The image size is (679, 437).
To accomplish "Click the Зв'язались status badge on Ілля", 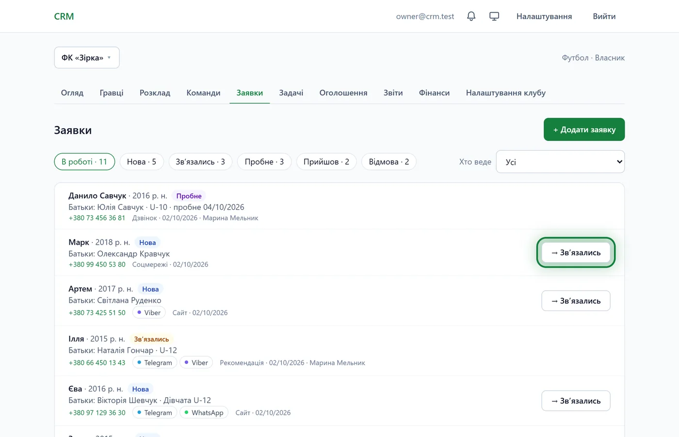I will pos(152,339).
